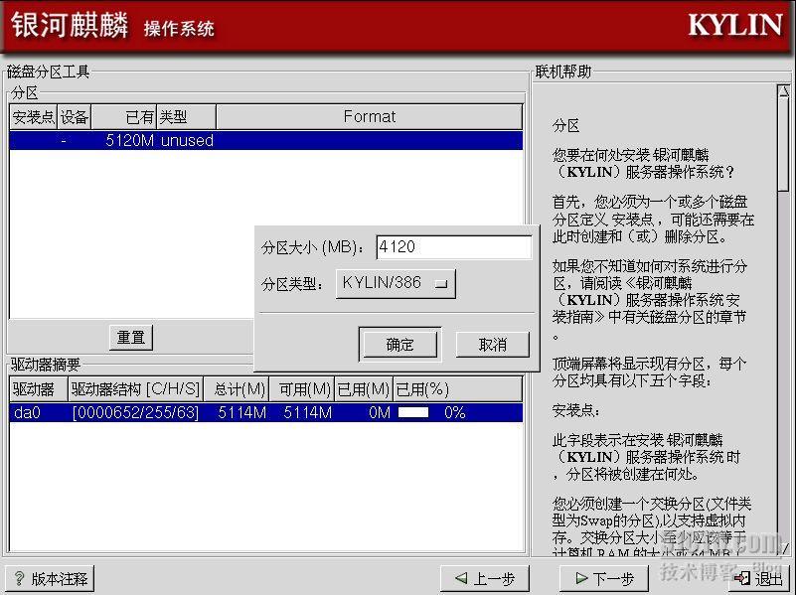Click the [0000652/255/63] geometry cell
This screenshot has width=796, height=595.
click(x=135, y=412)
